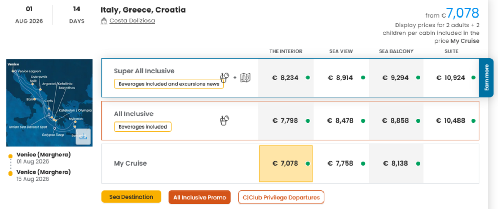
Task: Select My Cruise sea view € 7,758
Action: coord(340,164)
